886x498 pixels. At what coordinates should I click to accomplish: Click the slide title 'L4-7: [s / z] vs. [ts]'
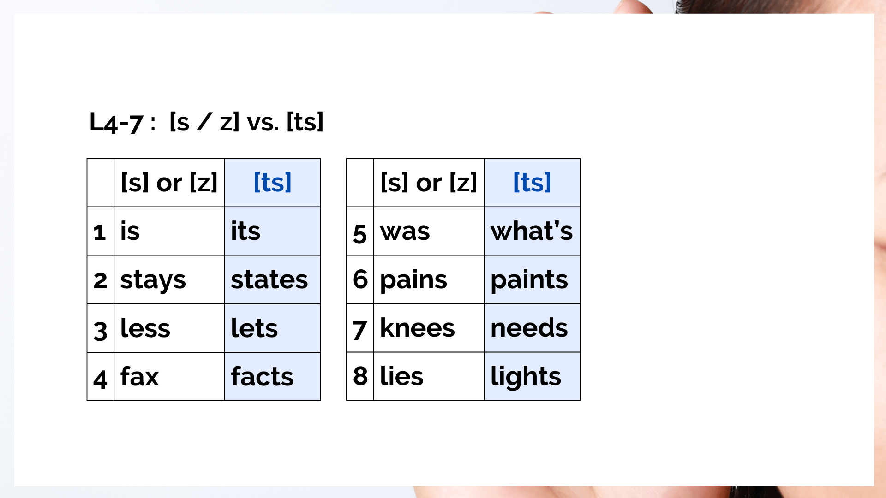(x=206, y=122)
